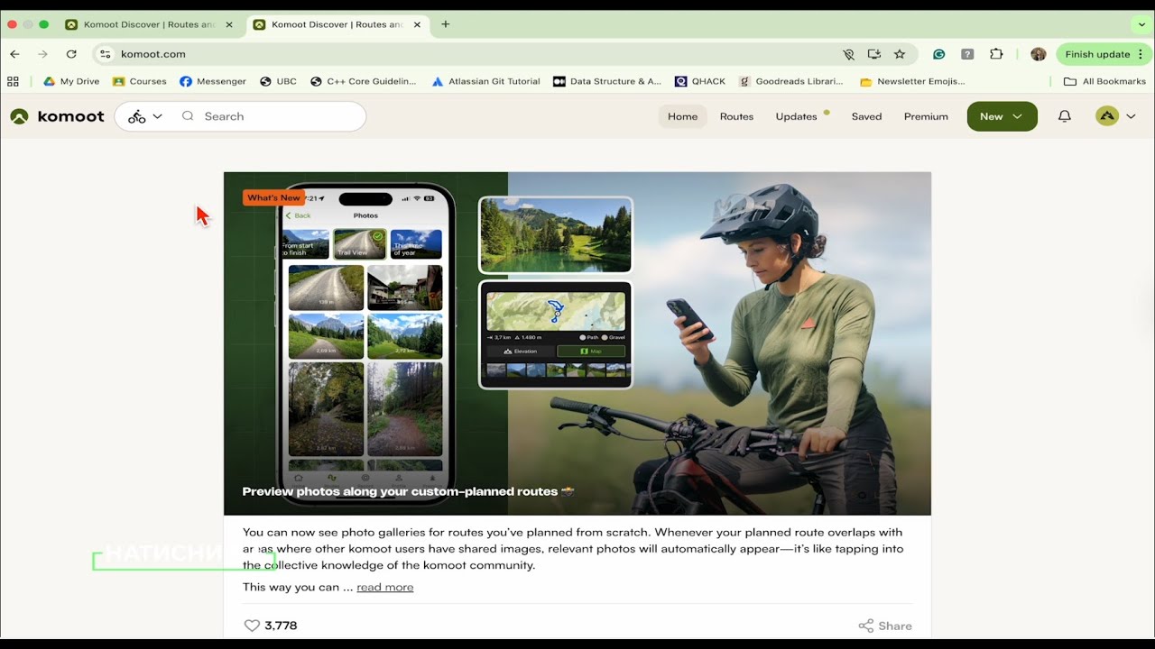This screenshot has height=649, width=1155.
Task: Open the C++ Core Guidelines bookmark
Action: (x=363, y=81)
